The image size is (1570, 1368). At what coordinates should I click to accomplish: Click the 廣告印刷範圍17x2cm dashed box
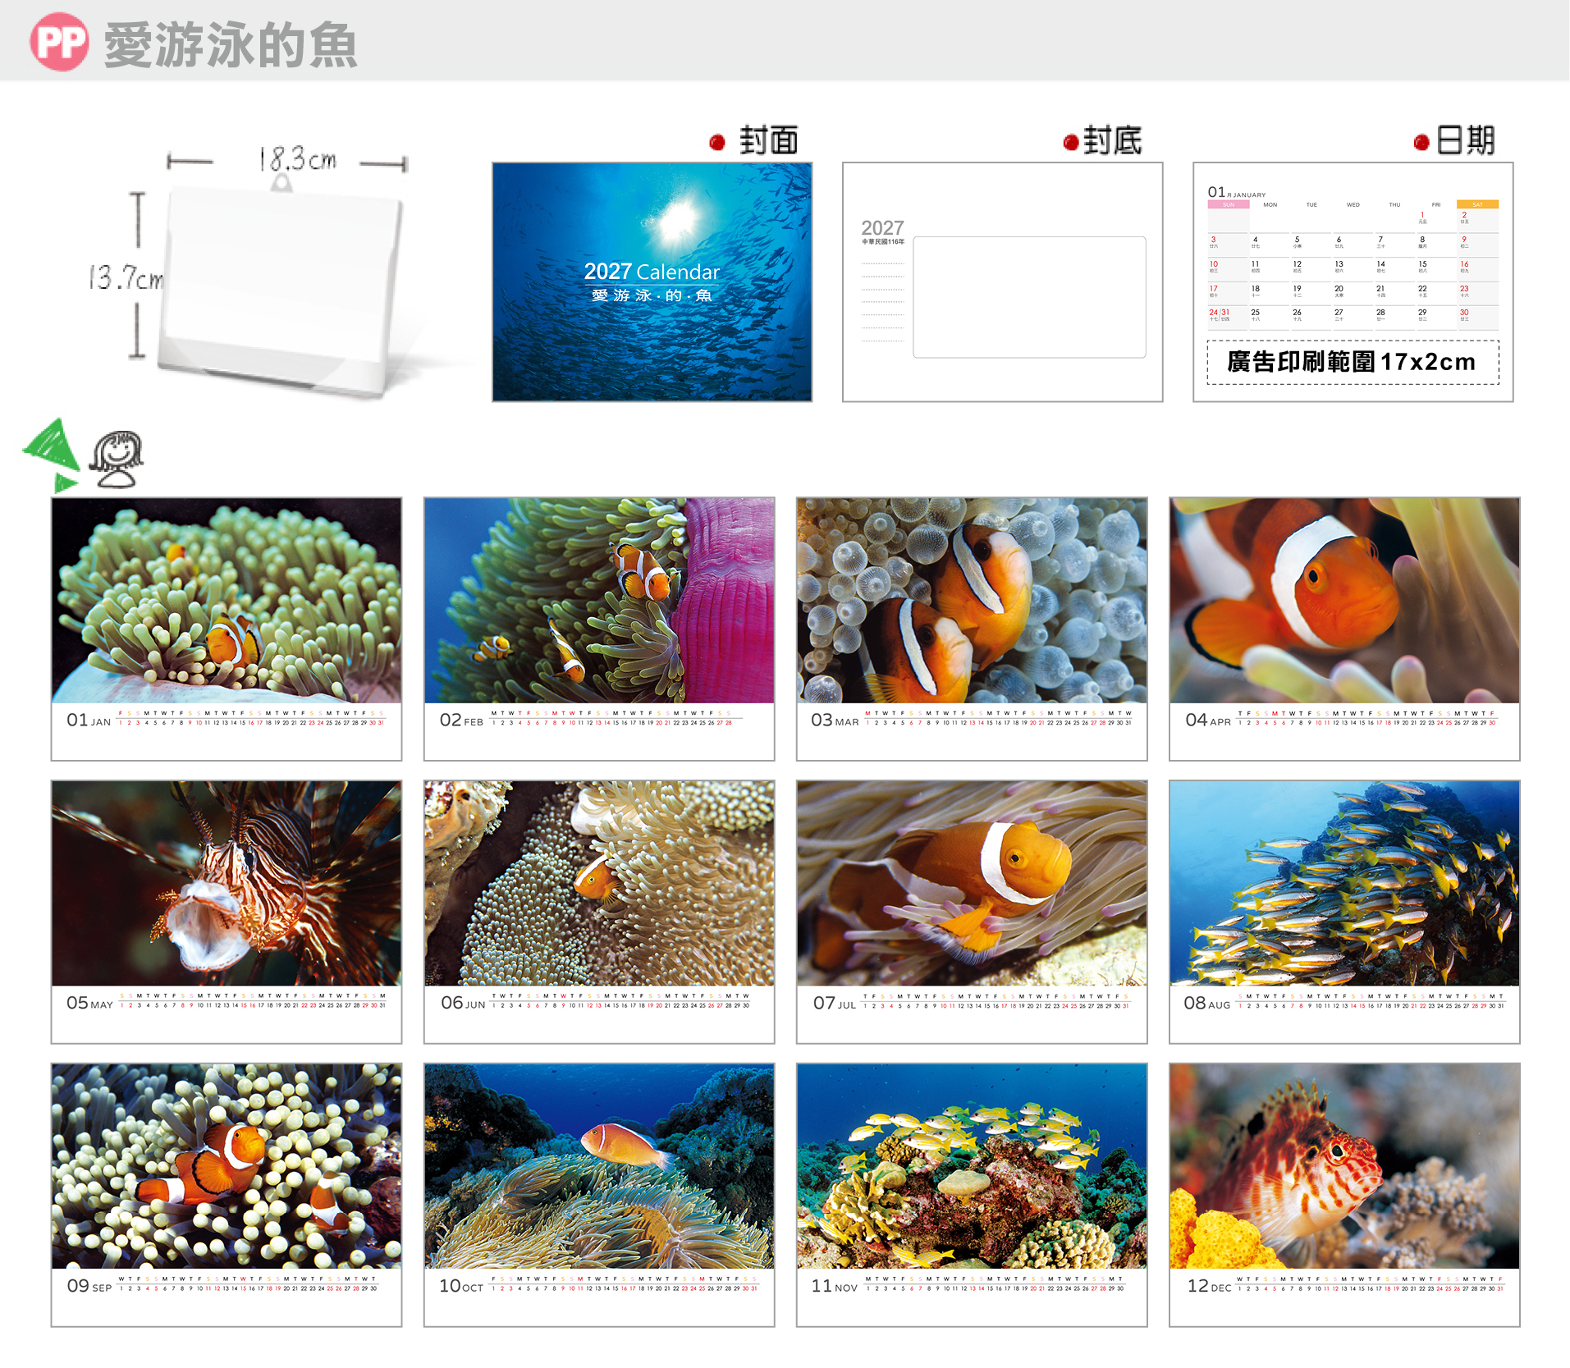(x=1353, y=362)
